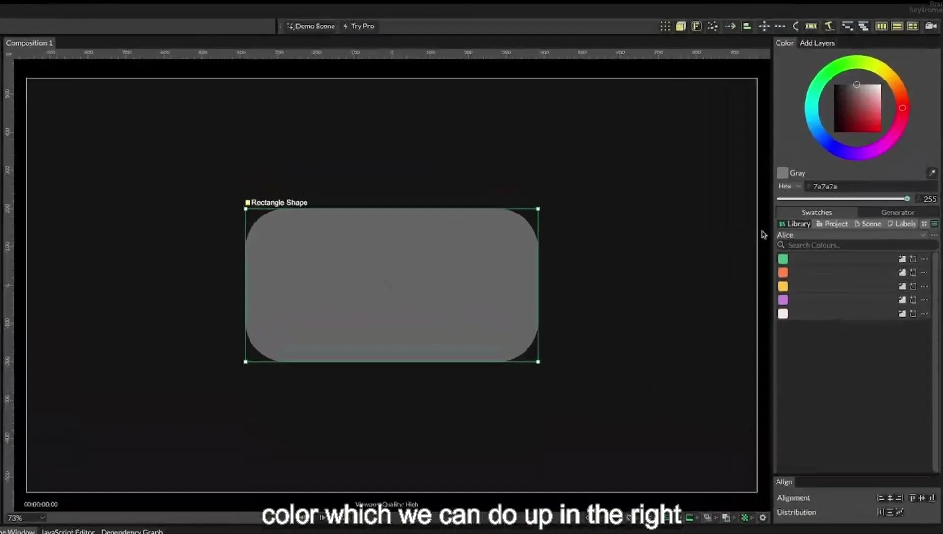The width and height of the screenshot is (943, 534).
Task: Toggle the checkerboard background icon
Action: pyautogui.click(x=745, y=518)
